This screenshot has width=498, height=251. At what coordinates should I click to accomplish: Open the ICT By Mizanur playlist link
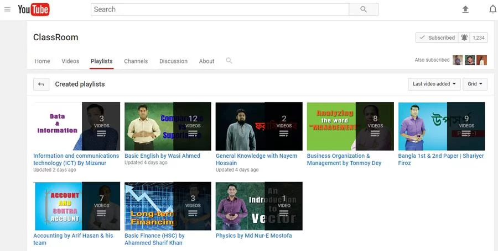point(76,159)
